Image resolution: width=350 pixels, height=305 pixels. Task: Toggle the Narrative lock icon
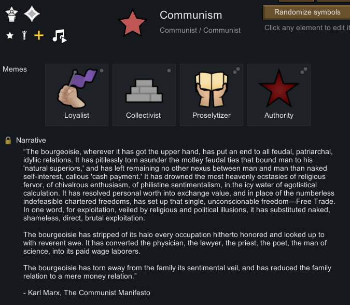pos(8,141)
